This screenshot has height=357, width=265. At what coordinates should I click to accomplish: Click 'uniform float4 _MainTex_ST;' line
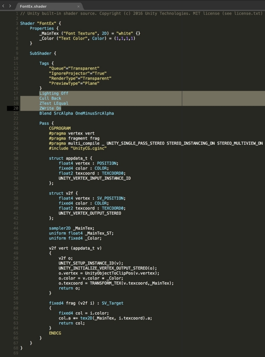(x=81, y=233)
